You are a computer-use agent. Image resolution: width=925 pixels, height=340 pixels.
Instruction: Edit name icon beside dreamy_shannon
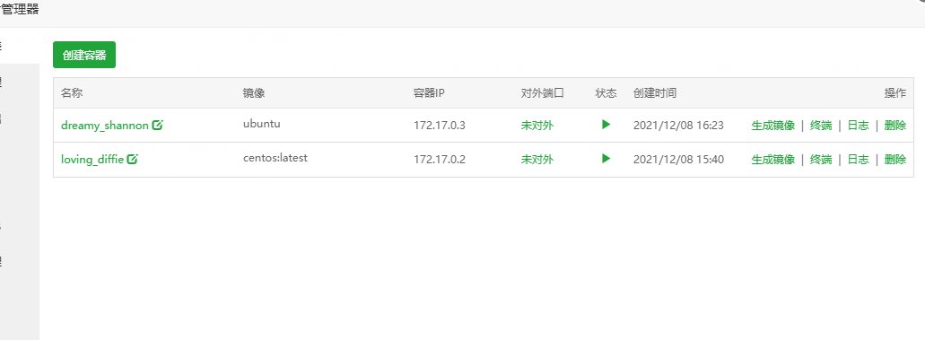[x=157, y=125]
